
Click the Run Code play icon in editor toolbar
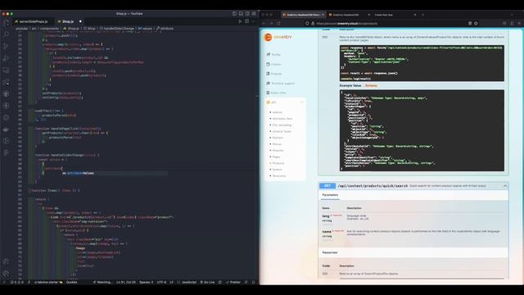(240, 21)
